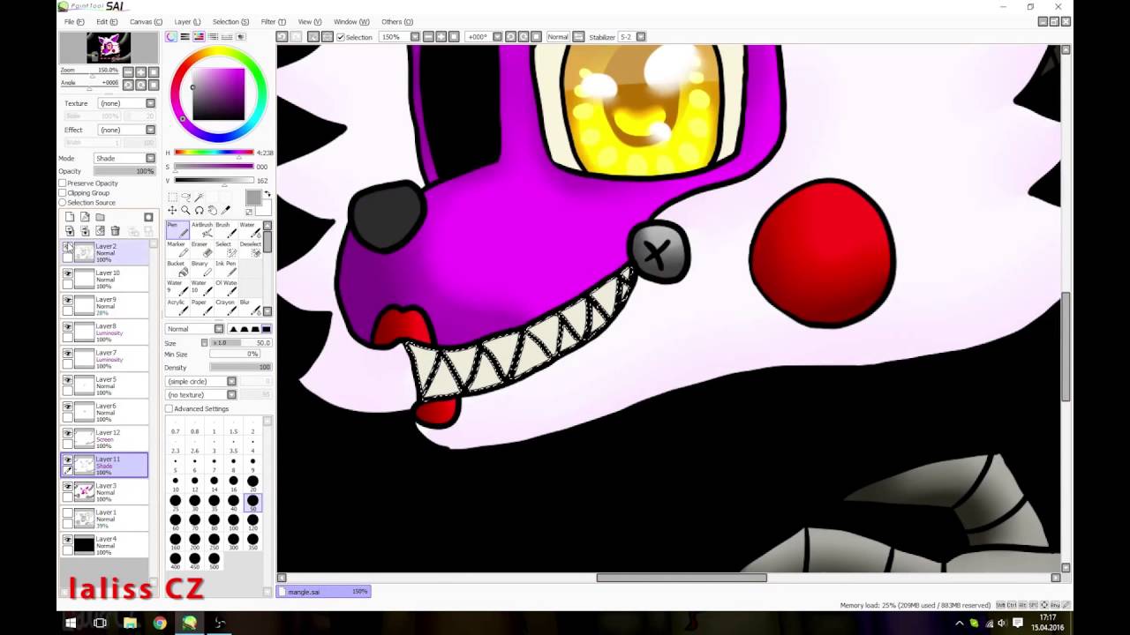Image resolution: width=1130 pixels, height=635 pixels.
Task: Open the Effect dropdown
Action: coord(126,130)
